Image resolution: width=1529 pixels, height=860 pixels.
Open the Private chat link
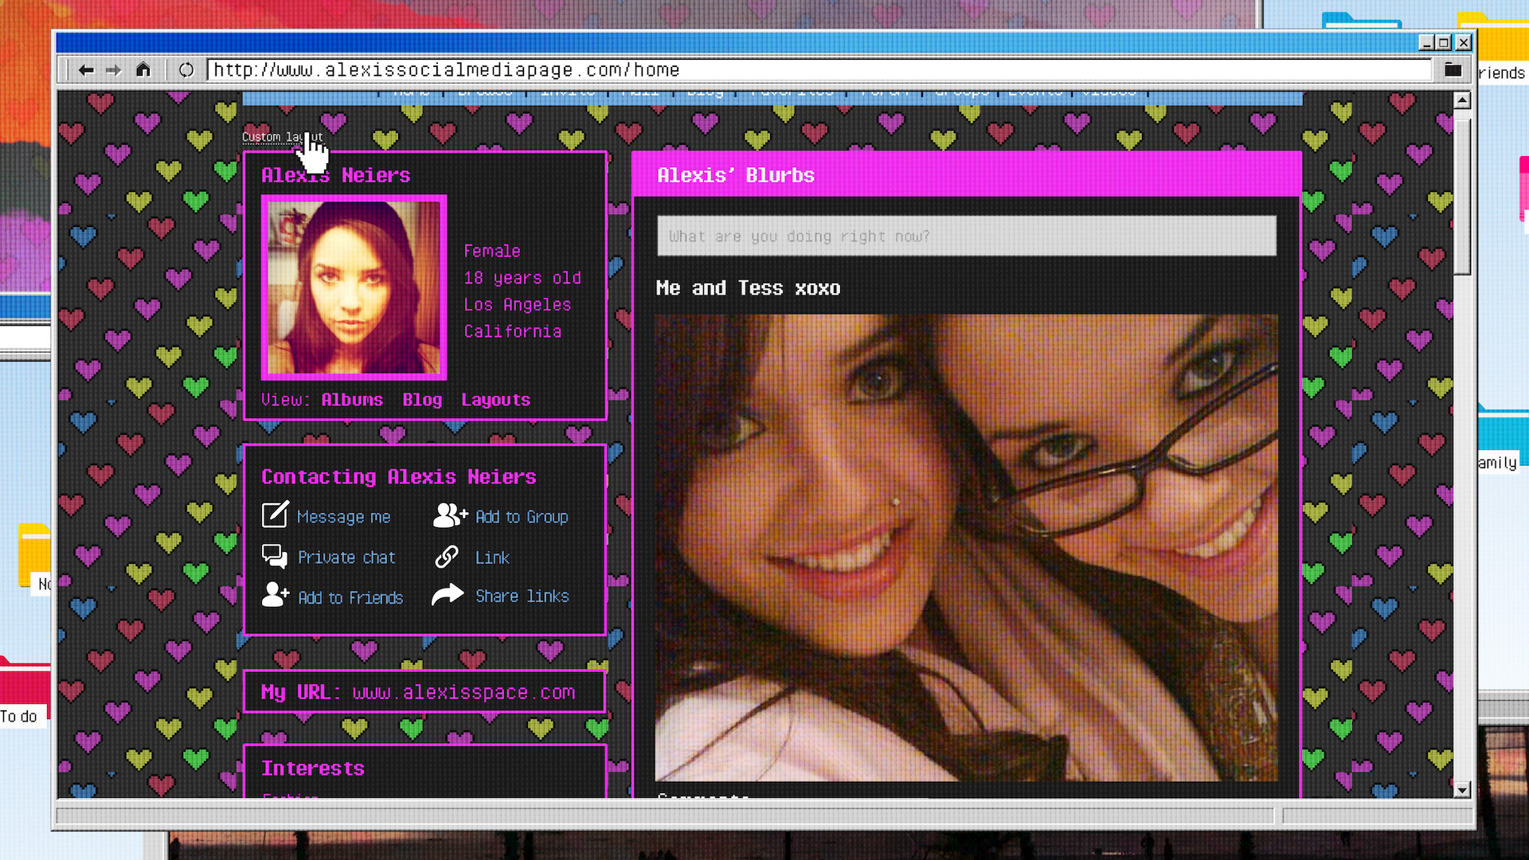pos(346,557)
